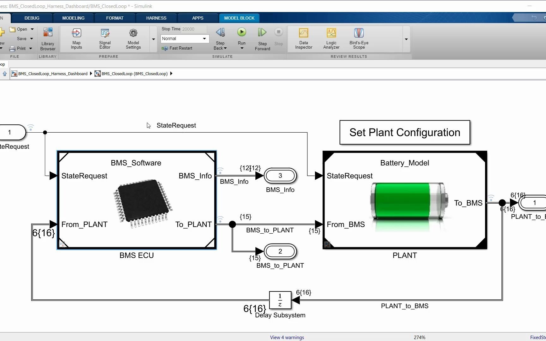Click the Run button to start simulation

click(241, 32)
